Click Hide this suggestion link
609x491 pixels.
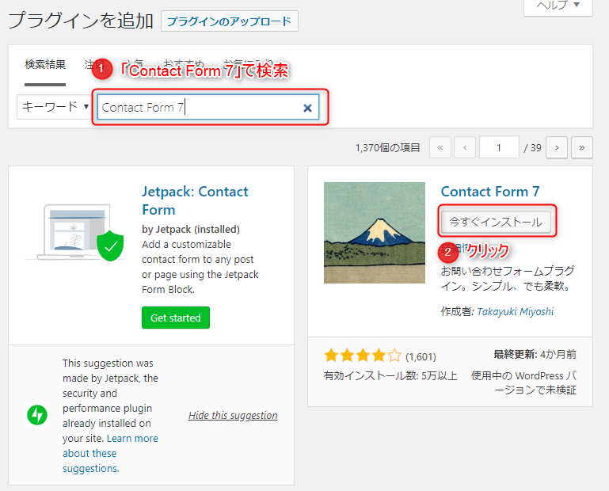233,415
